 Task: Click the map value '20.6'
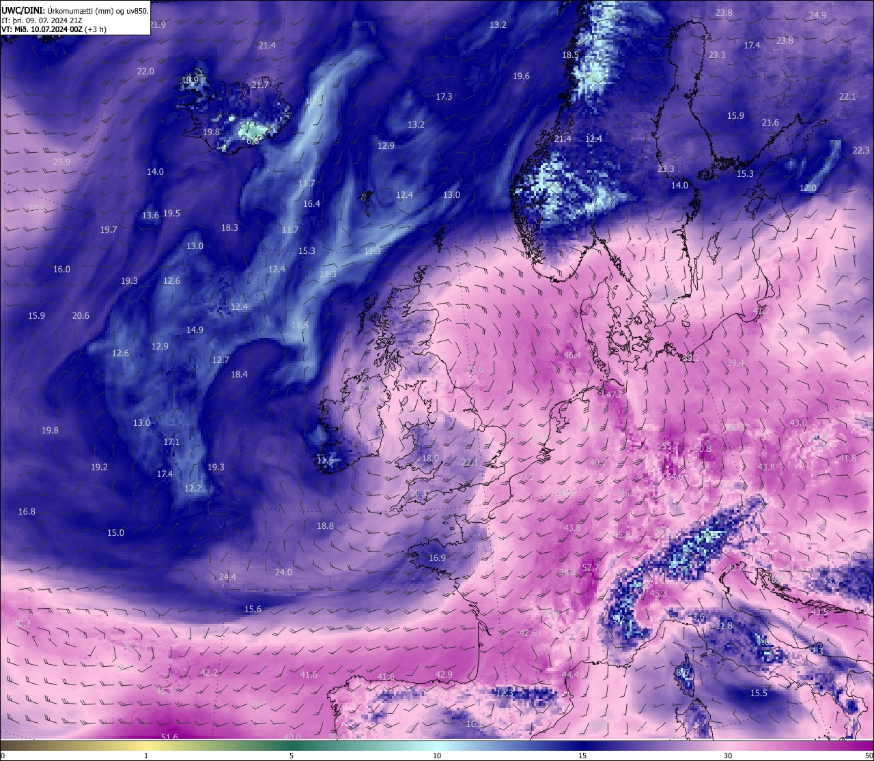coord(81,316)
